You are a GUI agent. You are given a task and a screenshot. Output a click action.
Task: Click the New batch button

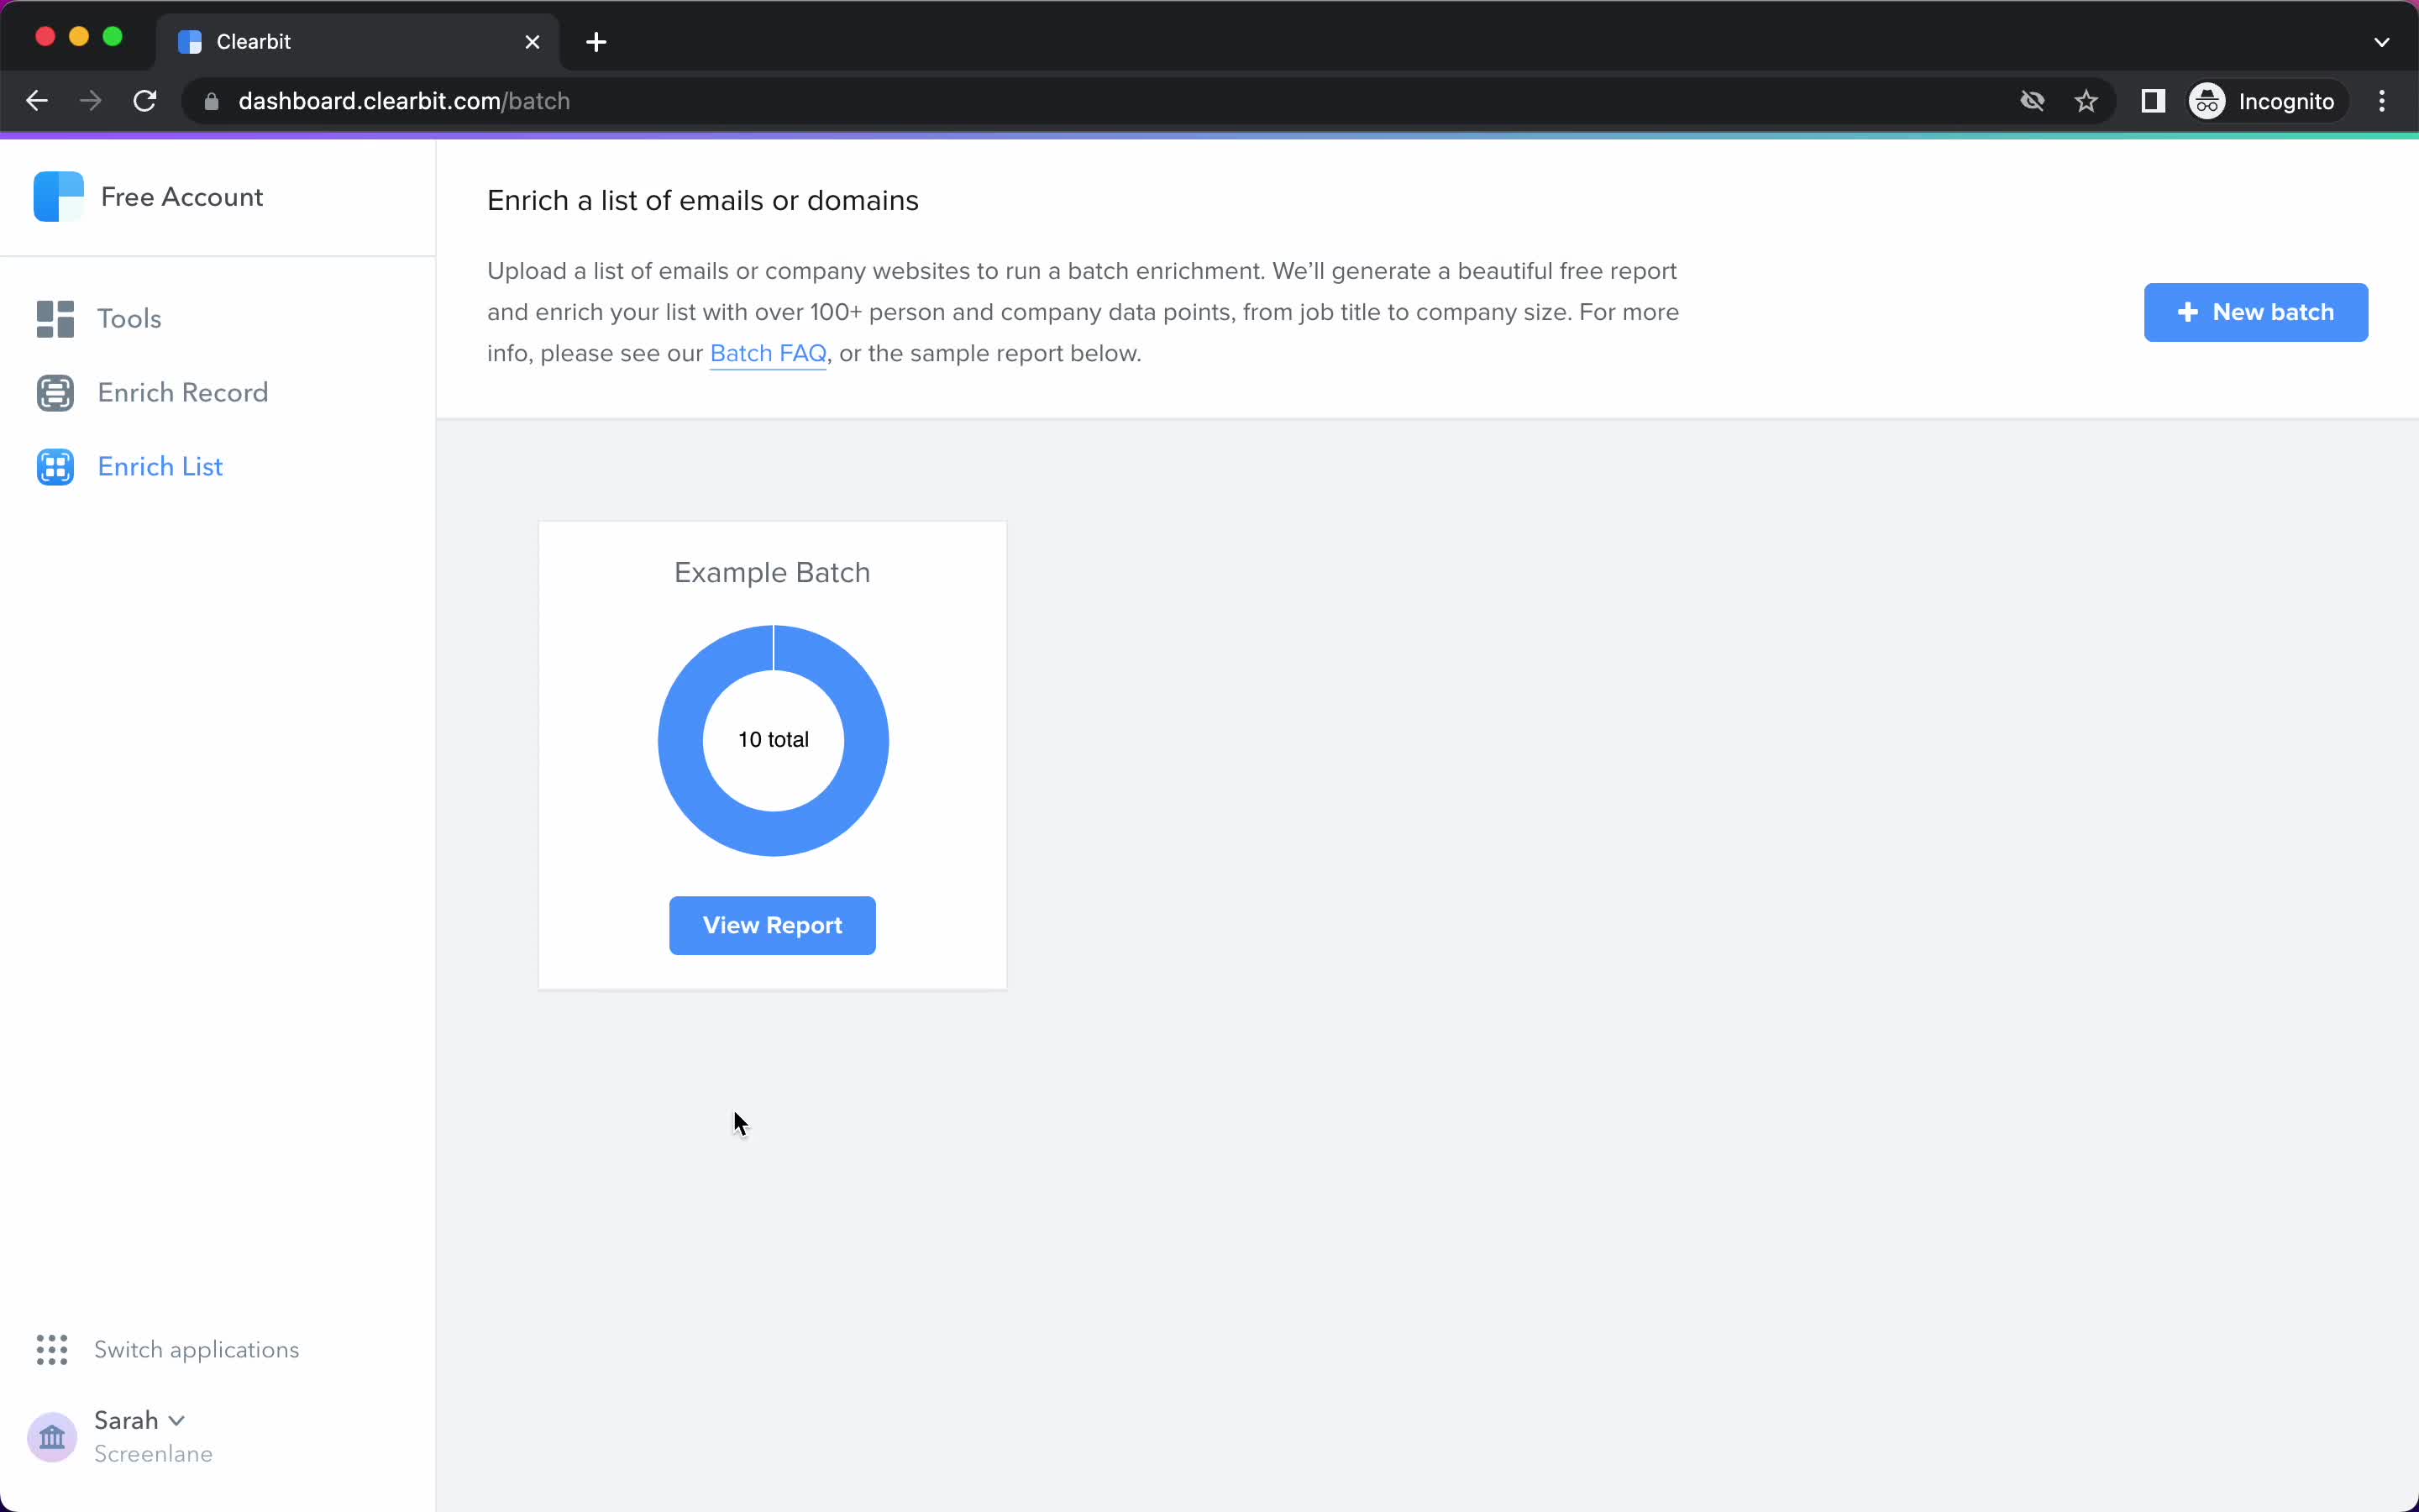pyautogui.click(x=2255, y=312)
